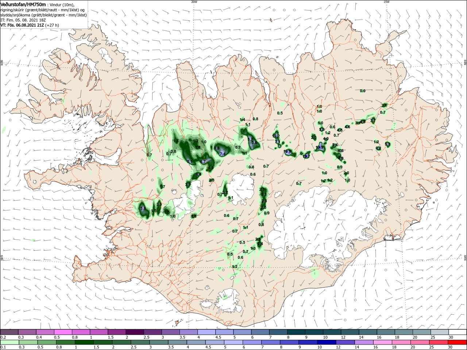The image size is (467, 350).
Task: Click the 'VT: Fös. 06.08.2021 21Z (+27 h)' line
Action: [x=30, y=25]
